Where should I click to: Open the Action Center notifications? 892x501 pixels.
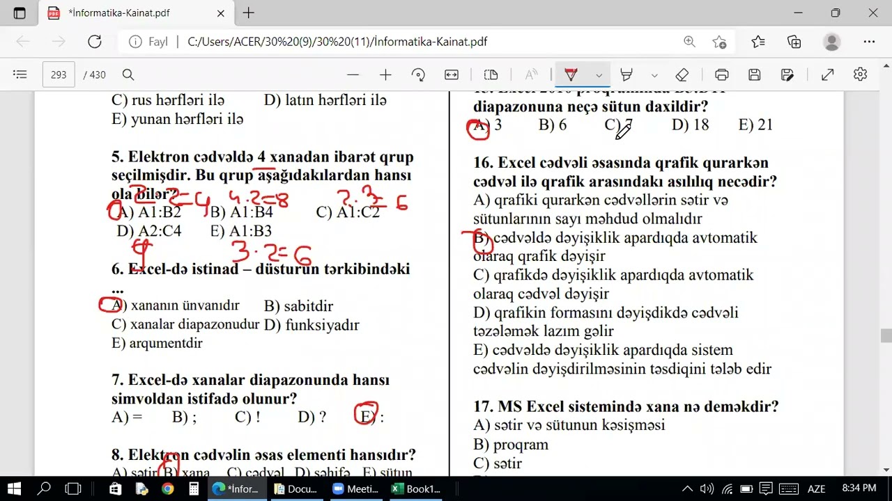click(766, 488)
